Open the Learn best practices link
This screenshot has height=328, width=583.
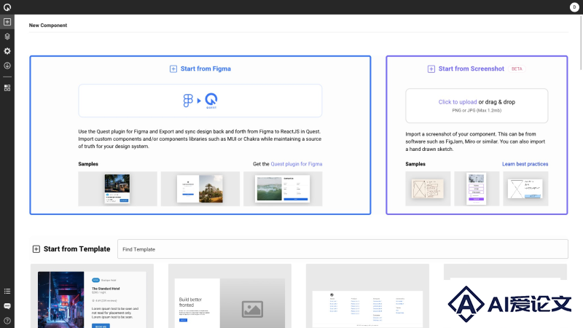pos(525,164)
